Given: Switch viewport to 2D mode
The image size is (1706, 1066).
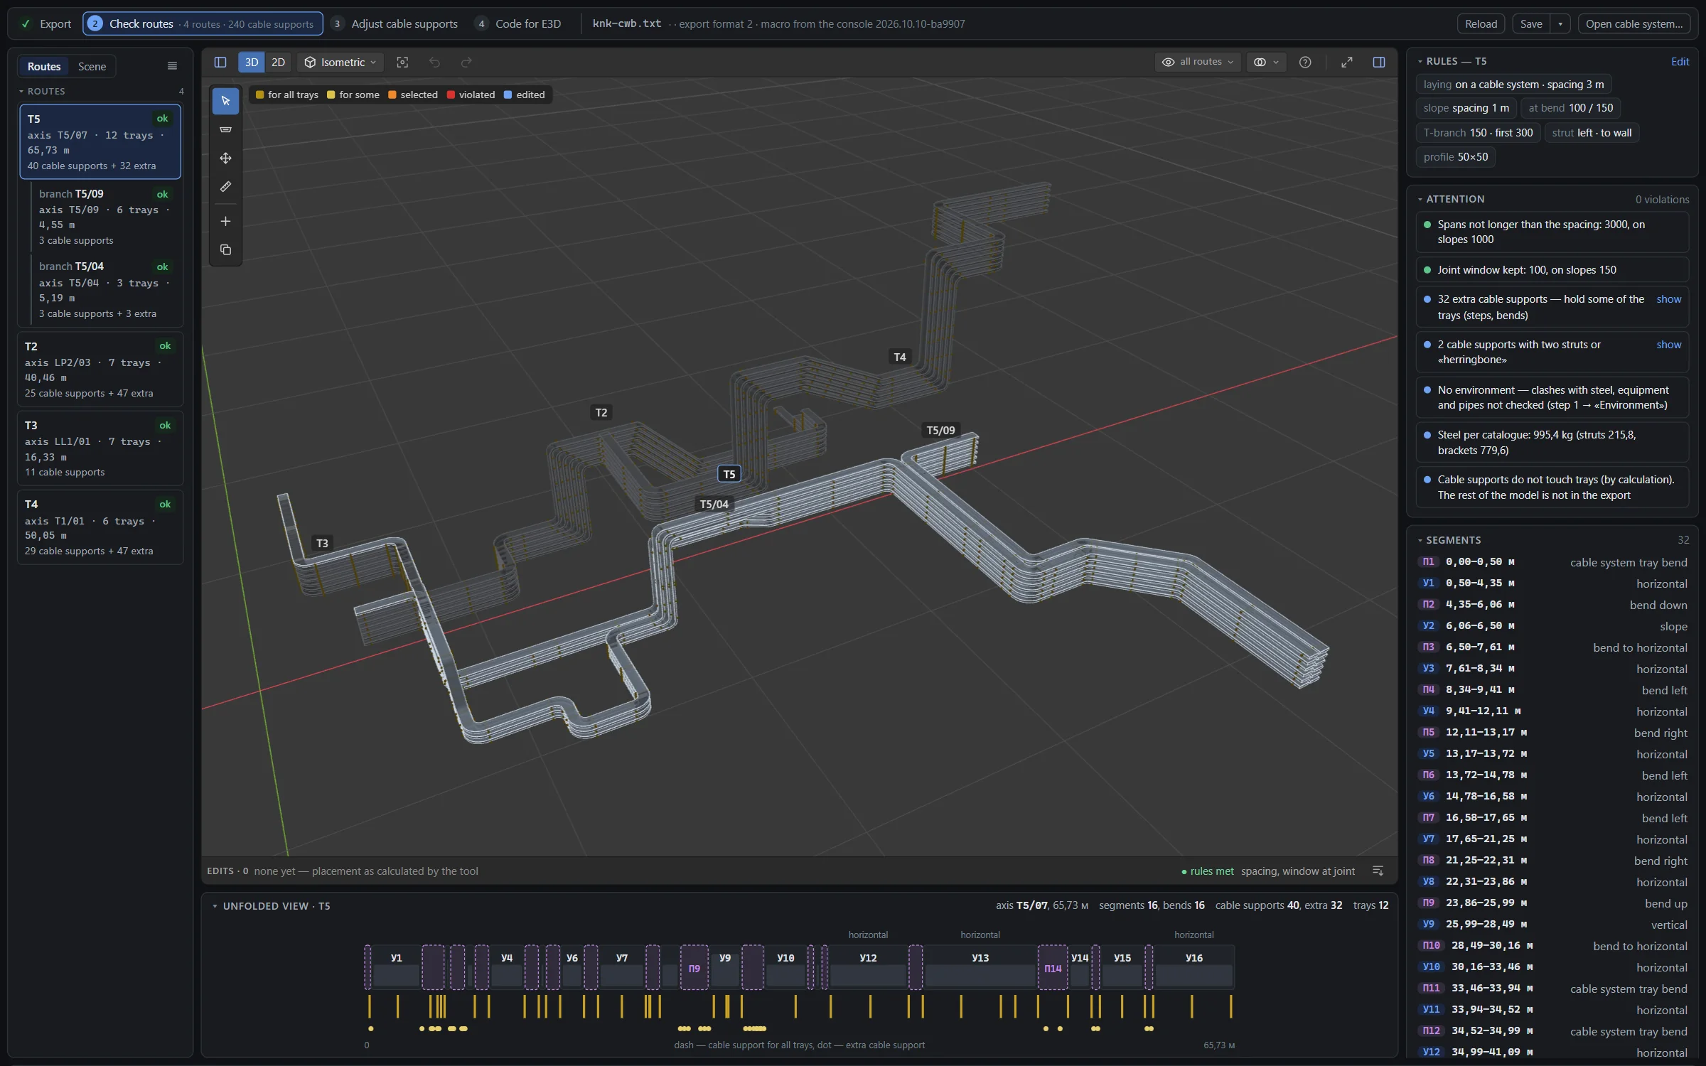Looking at the screenshot, I should [279, 63].
